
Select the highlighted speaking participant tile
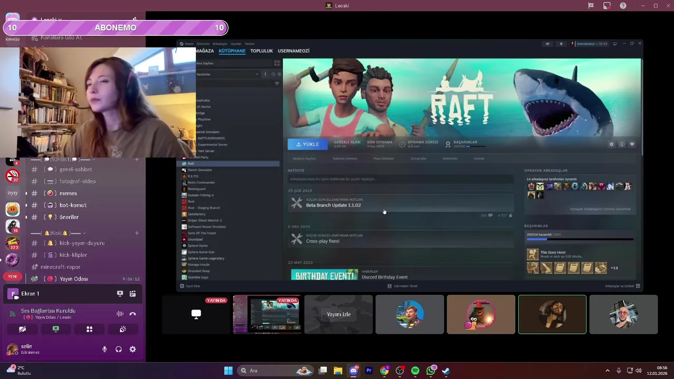552,314
